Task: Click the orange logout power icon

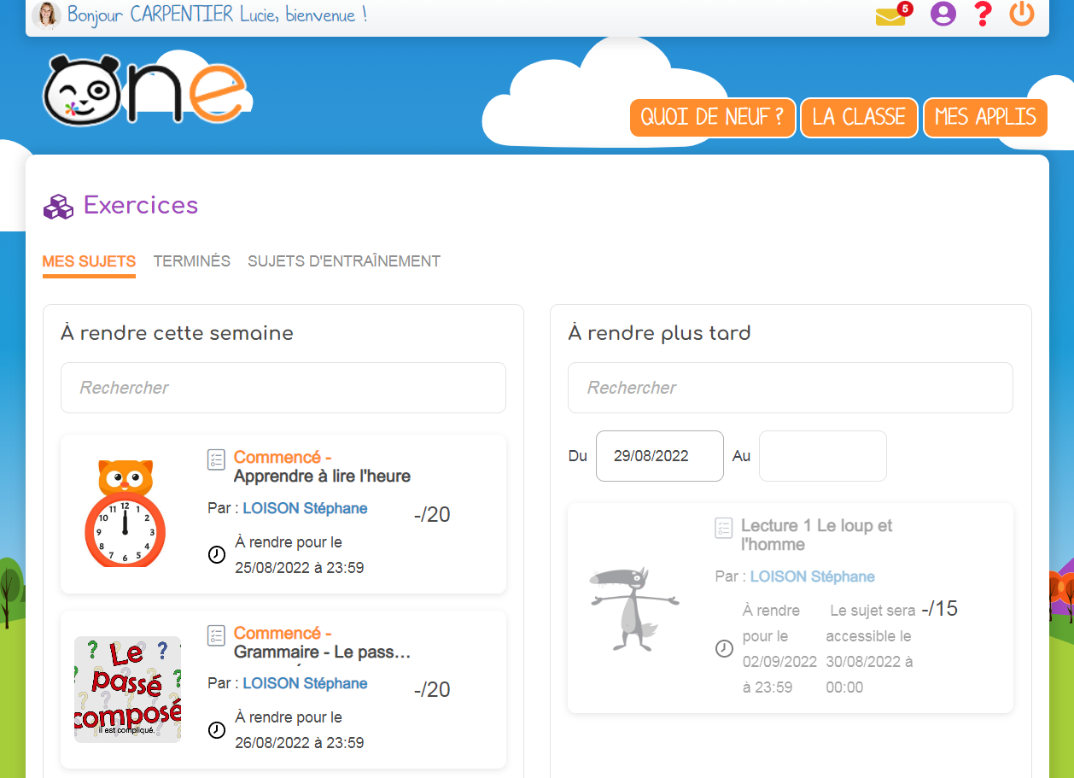Action: (x=1022, y=14)
